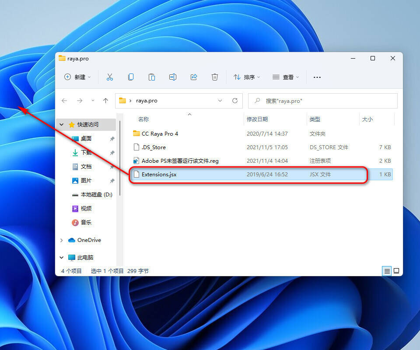Select 桌面 (Desktop) in Quick access

(x=86, y=139)
